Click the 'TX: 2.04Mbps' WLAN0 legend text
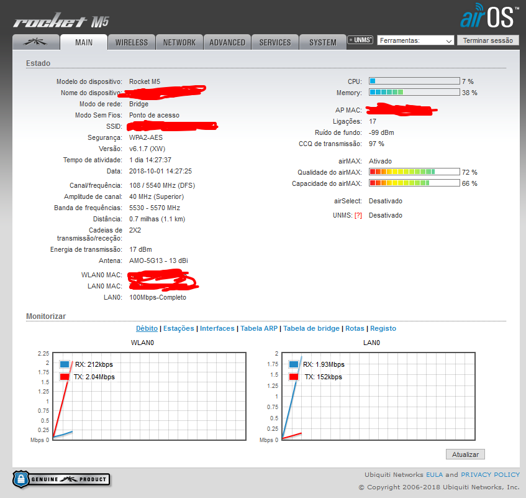 [x=94, y=377]
